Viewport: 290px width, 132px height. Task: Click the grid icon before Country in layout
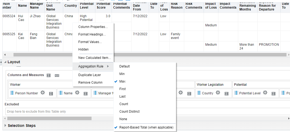tap(199, 93)
